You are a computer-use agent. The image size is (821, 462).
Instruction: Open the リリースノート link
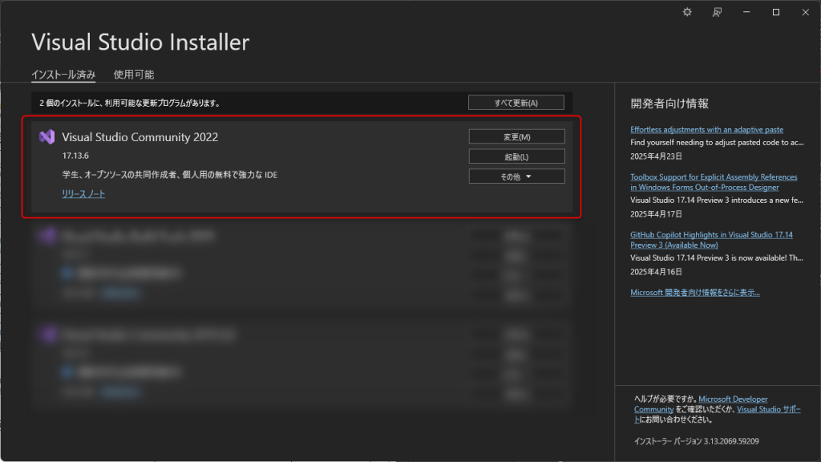pos(83,194)
